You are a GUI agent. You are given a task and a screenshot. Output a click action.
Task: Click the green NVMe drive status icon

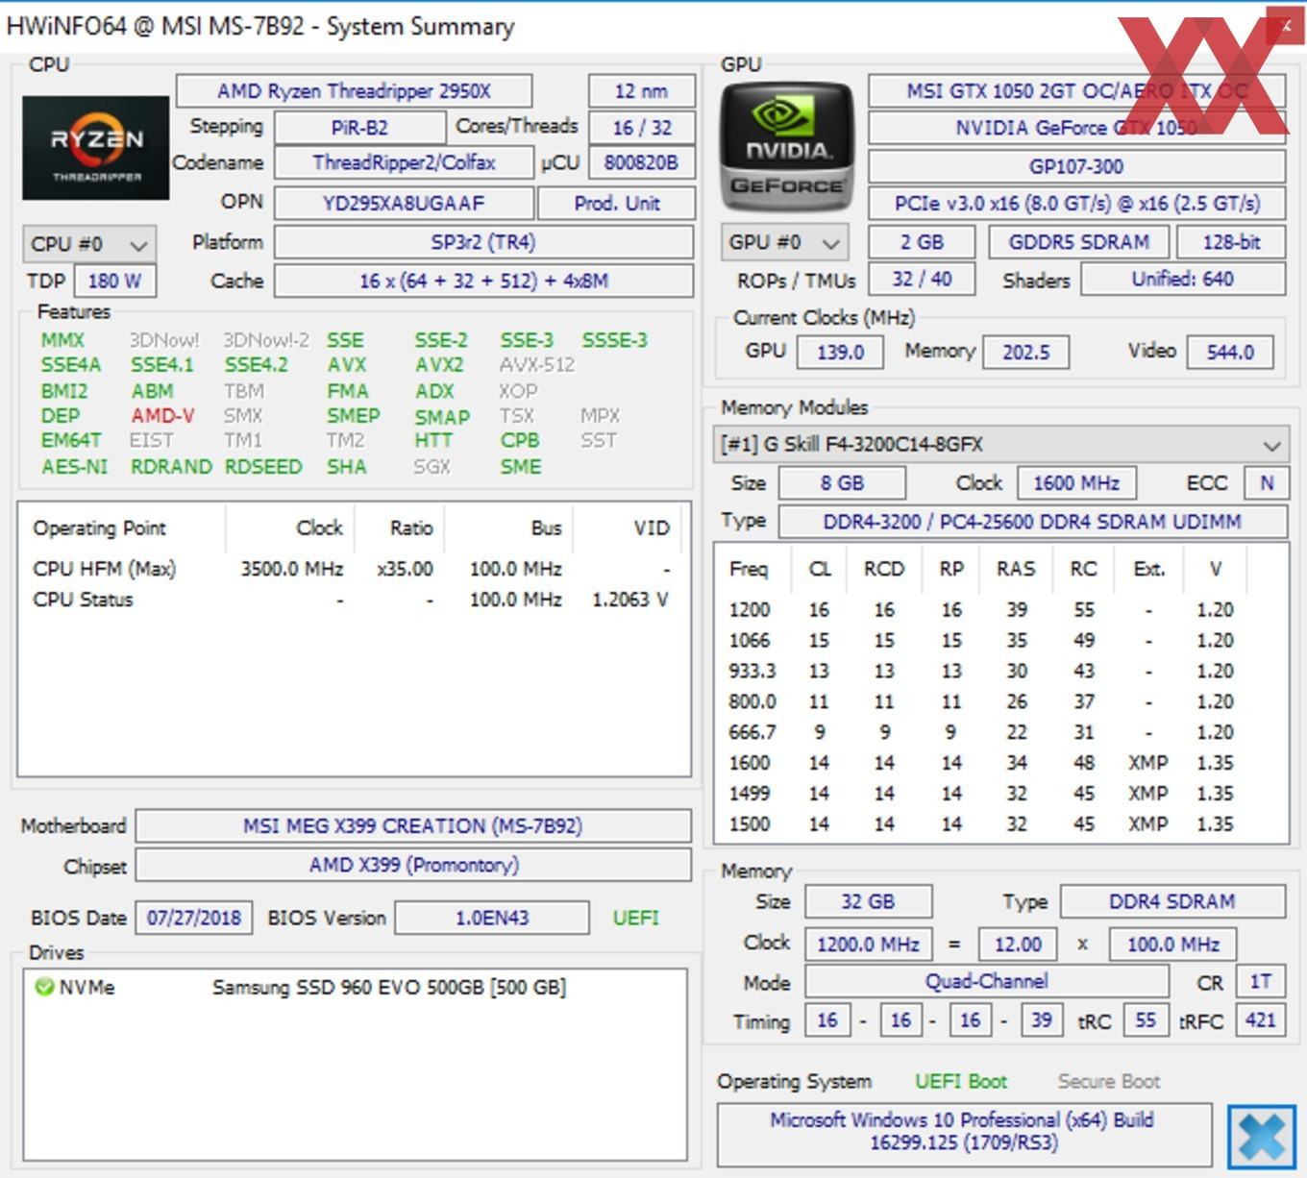[44, 987]
